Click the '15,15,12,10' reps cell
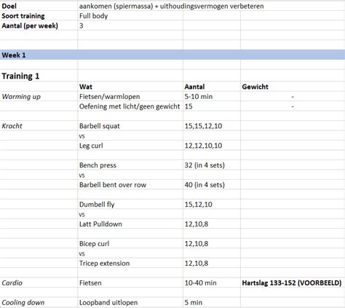The image size is (345, 308). point(212,126)
